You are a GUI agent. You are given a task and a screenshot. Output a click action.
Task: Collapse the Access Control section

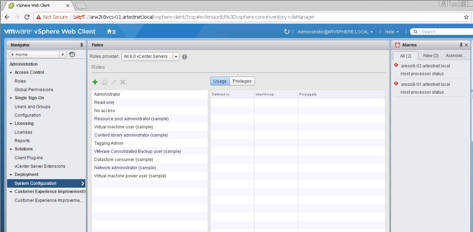11,72
